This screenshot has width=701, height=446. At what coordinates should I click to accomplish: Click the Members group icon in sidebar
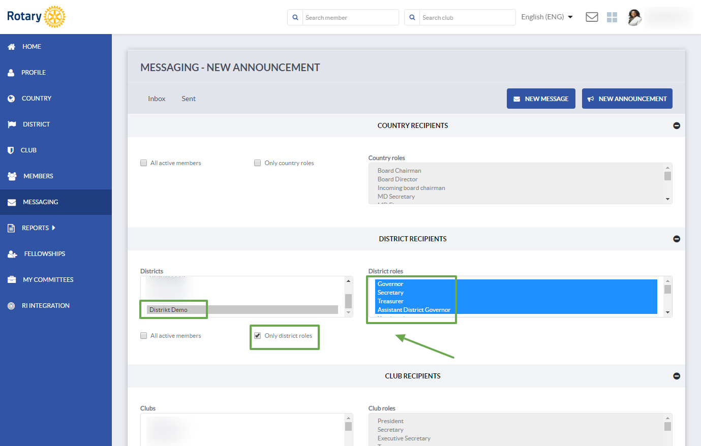pyautogui.click(x=12, y=176)
